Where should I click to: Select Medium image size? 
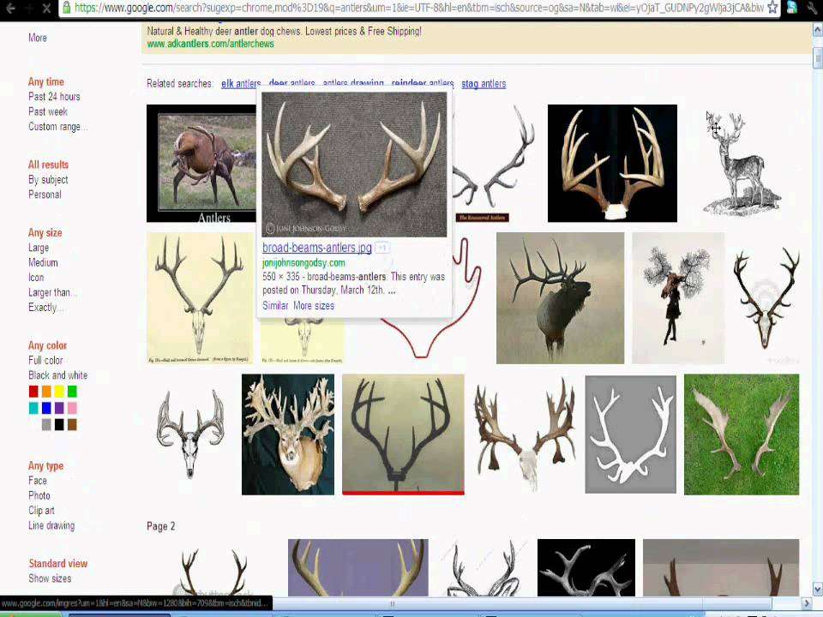coord(43,262)
